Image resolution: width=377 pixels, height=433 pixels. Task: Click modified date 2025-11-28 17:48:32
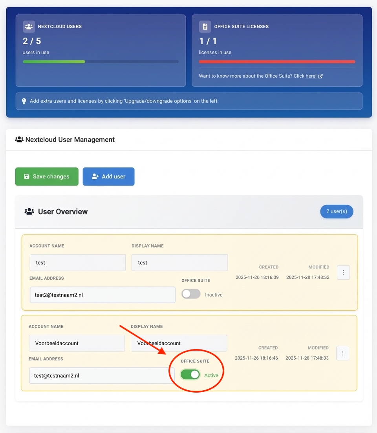[307, 277]
